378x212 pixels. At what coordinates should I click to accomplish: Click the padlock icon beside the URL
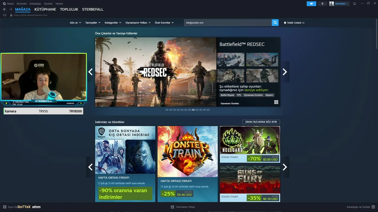coord(11,15)
